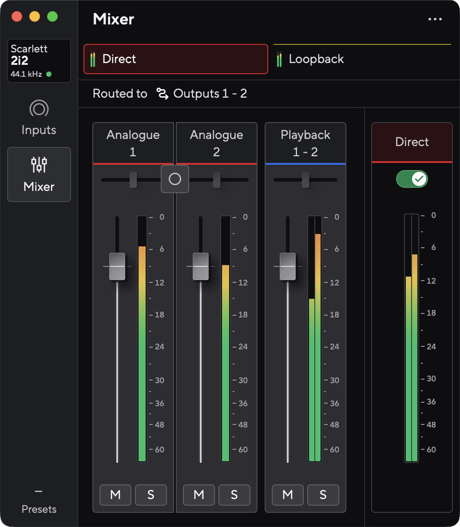This screenshot has width=460, height=527.
Task: Click the Analogue 2 channel header
Action: coord(217,143)
